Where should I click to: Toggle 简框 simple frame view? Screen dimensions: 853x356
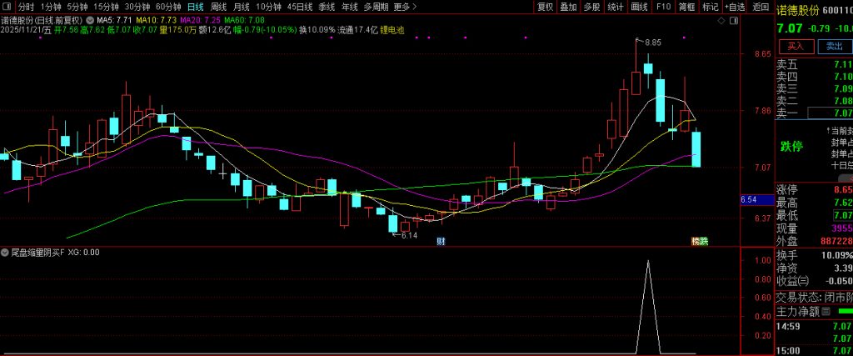coord(686,7)
